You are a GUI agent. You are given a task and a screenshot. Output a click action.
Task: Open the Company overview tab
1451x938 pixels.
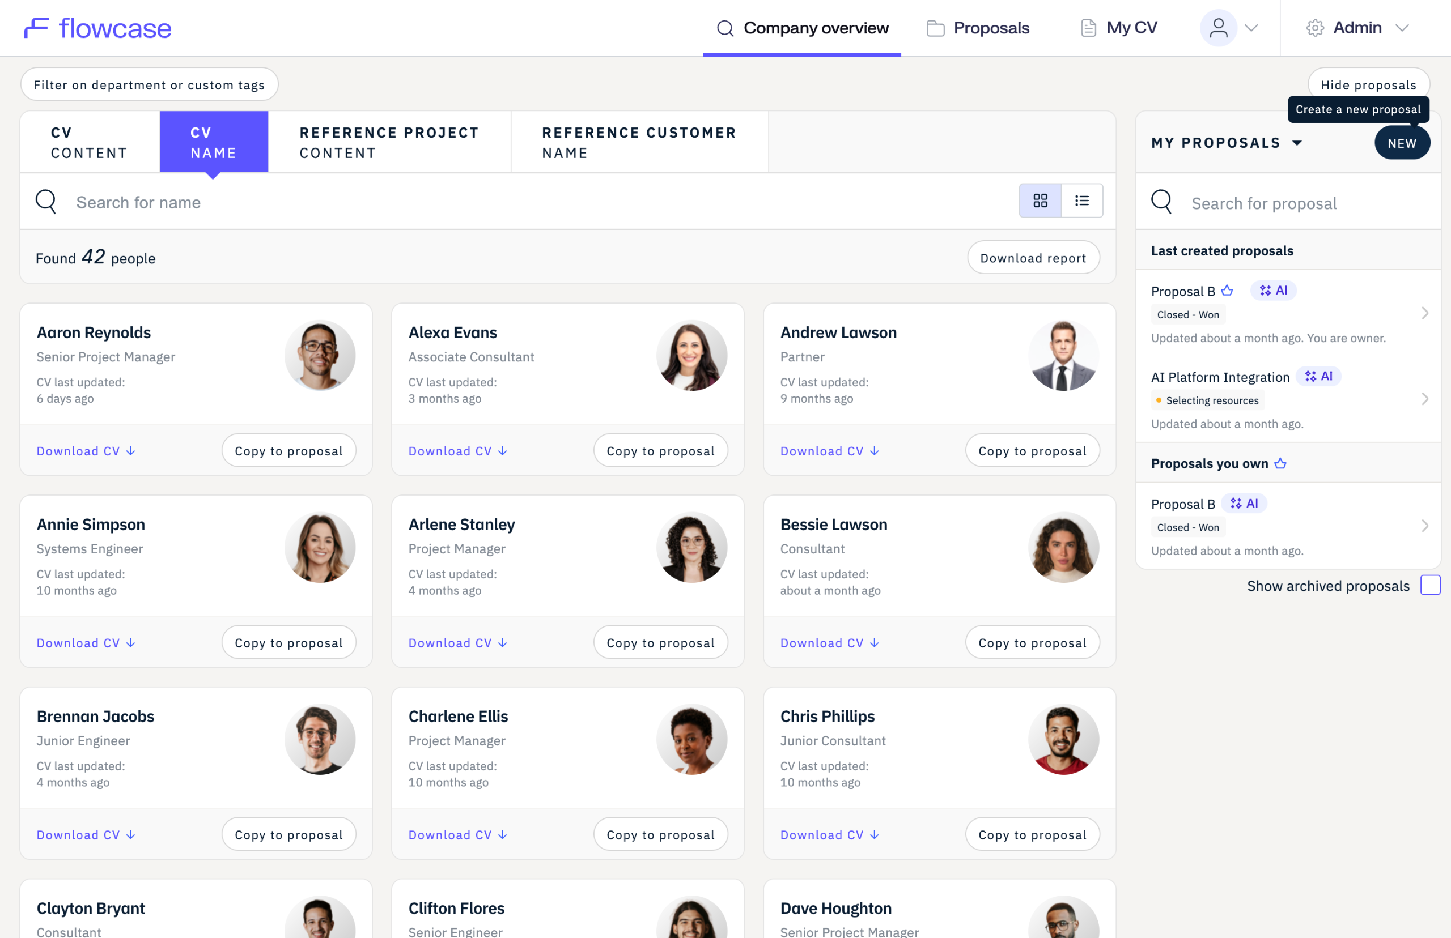802,28
